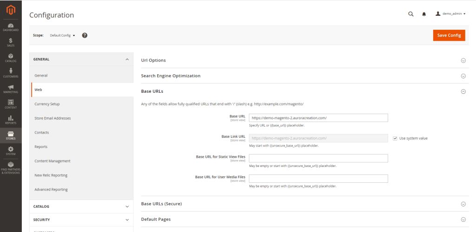
Task: Expand the CATALOG configuration group
Action: pos(81,206)
